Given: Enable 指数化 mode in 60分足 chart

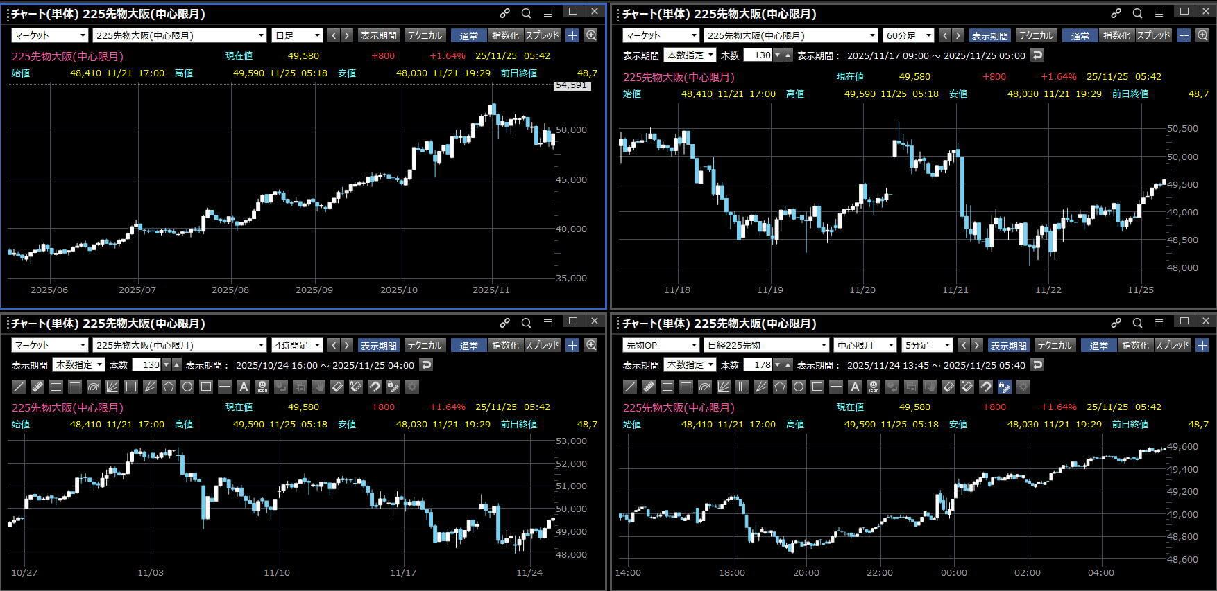Looking at the screenshot, I should click(1116, 35).
